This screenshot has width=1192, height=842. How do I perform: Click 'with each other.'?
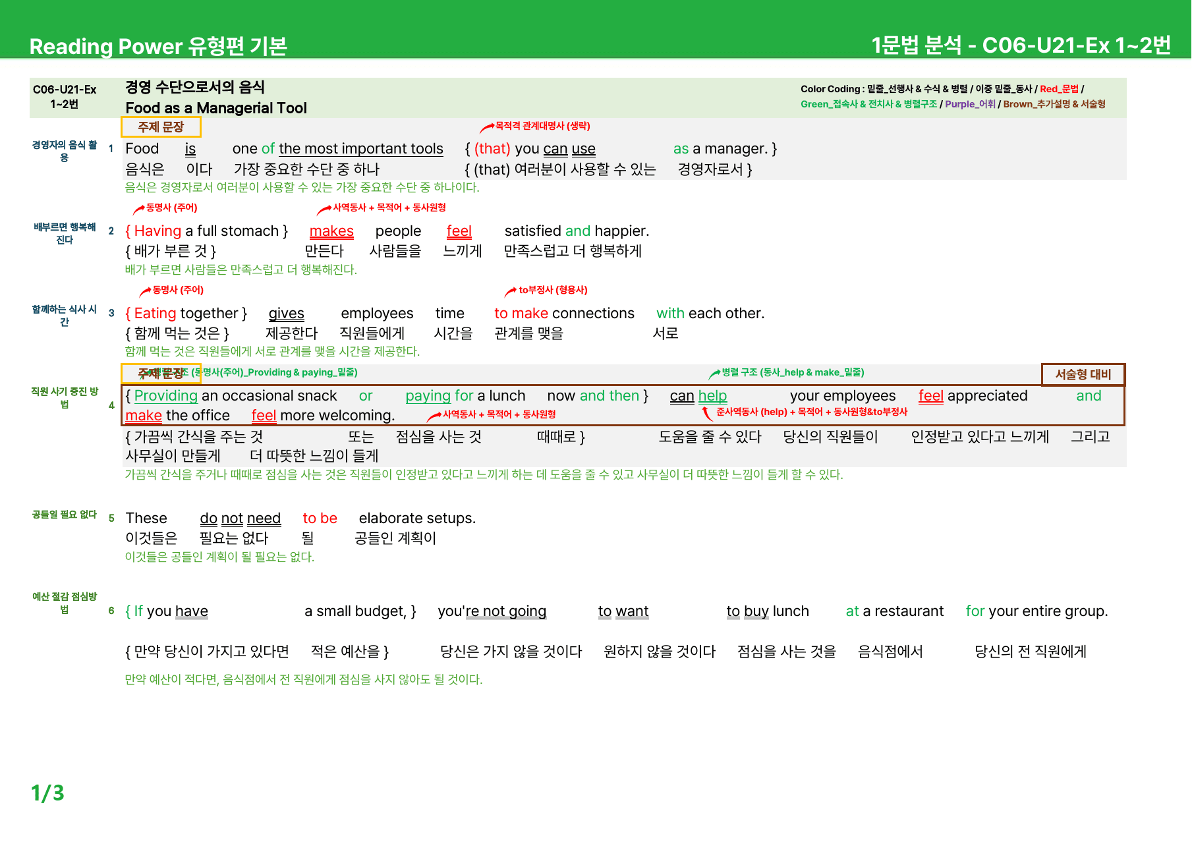(x=710, y=314)
